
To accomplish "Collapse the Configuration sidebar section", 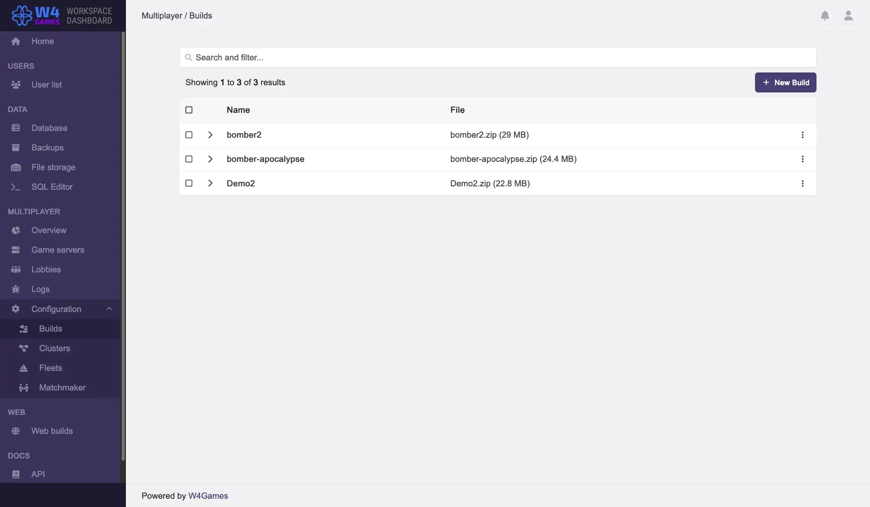I will (x=109, y=309).
